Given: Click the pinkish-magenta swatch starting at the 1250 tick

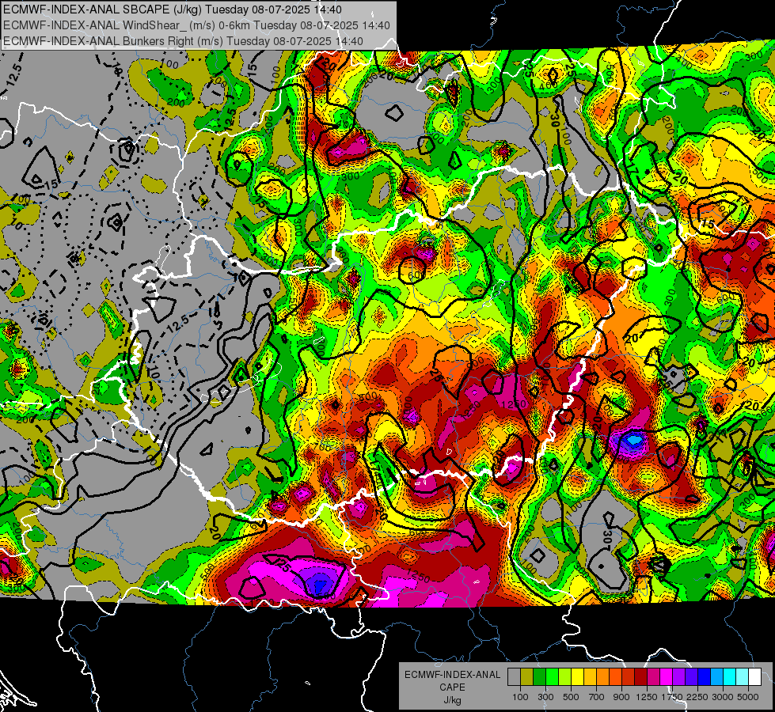Looking at the screenshot, I should [653, 677].
